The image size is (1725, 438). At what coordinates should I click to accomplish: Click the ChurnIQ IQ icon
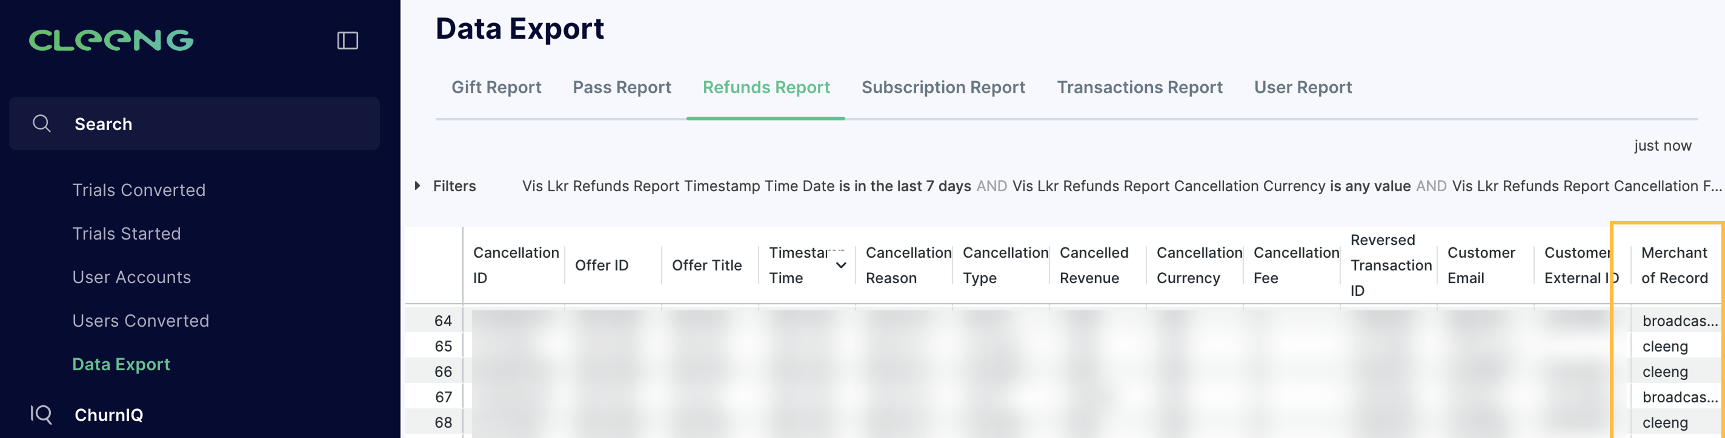point(41,414)
